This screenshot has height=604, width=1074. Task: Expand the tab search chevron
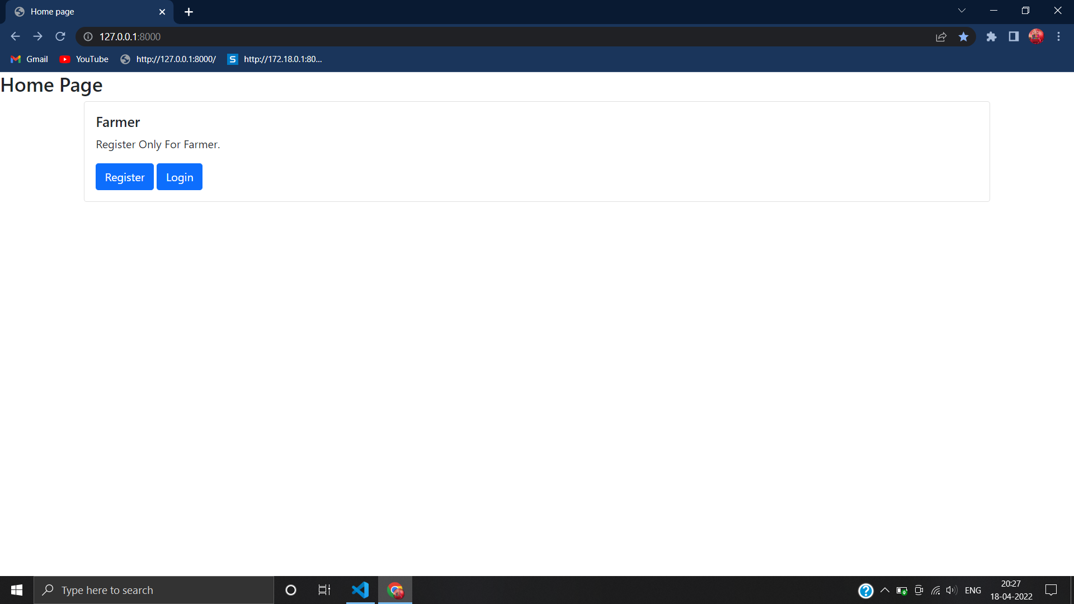pyautogui.click(x=962, y=11)
